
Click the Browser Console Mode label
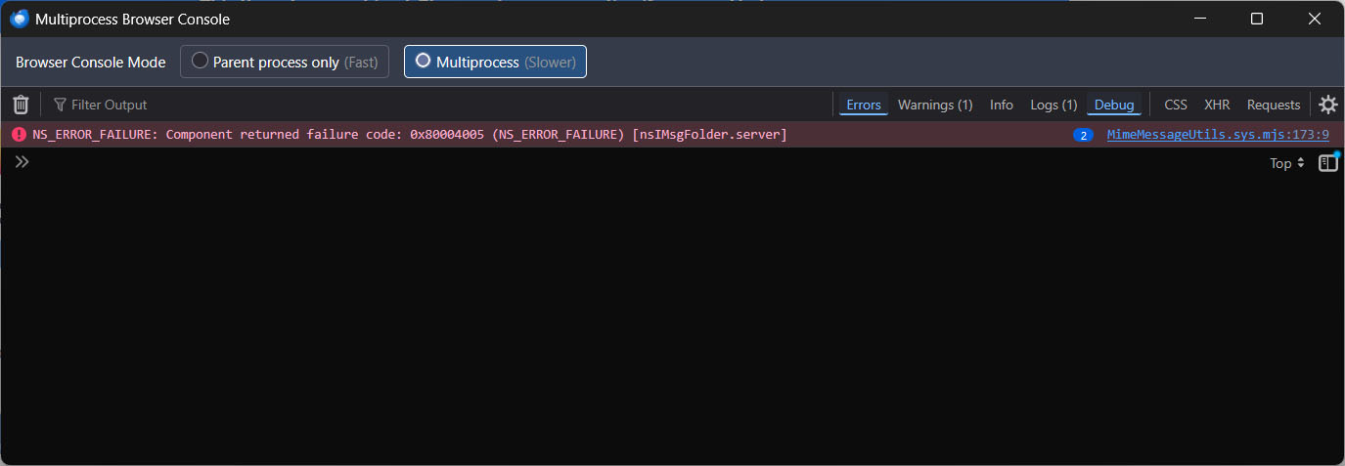click(x=91, y=62)
